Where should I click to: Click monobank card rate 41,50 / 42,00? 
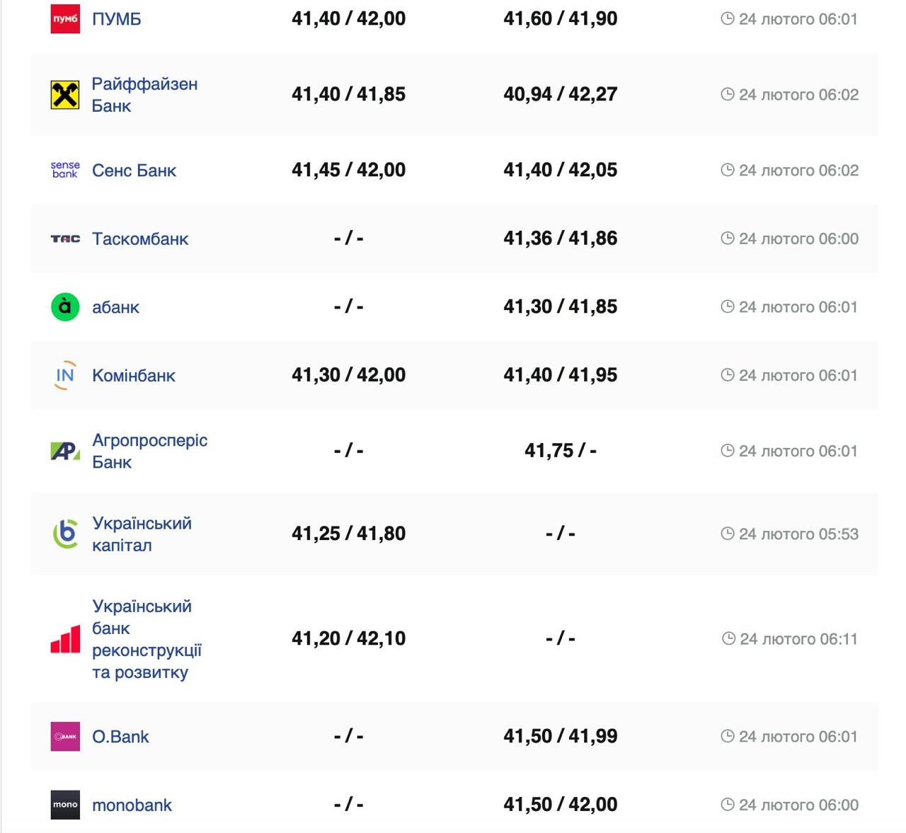point(560,805)
